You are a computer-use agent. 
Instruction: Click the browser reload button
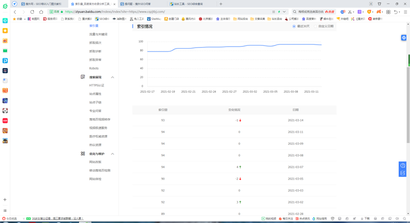coord(32,12)
